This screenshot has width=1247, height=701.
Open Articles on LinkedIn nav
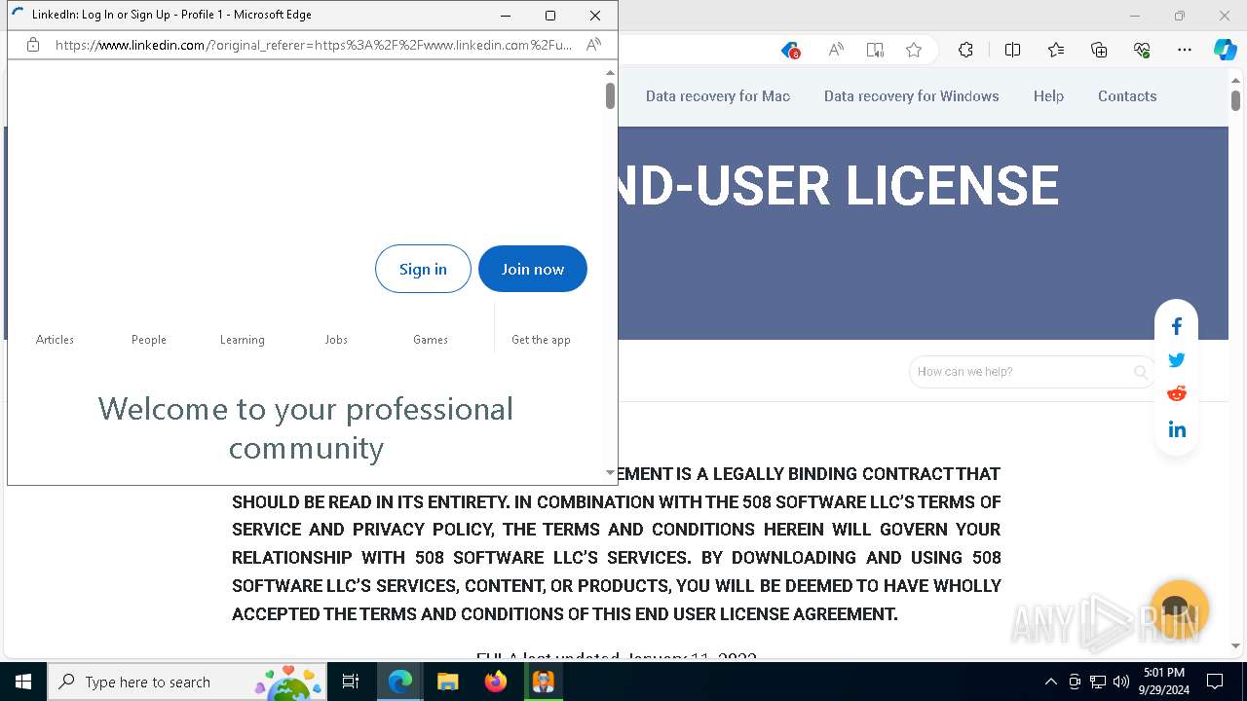tap(55, 340)
